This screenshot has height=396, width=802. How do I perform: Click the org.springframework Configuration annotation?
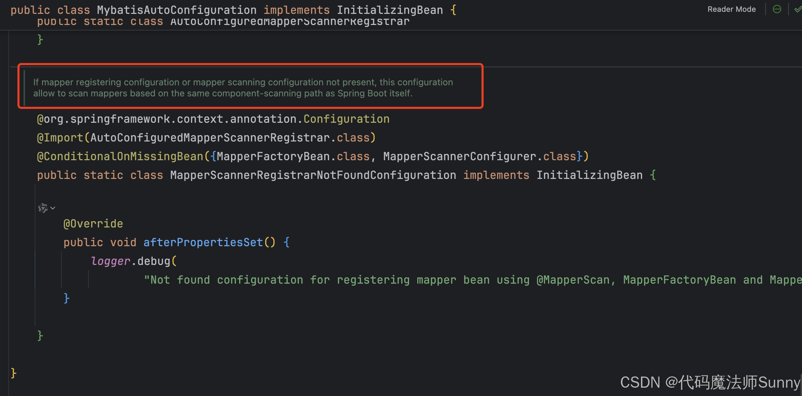point(346,119)
